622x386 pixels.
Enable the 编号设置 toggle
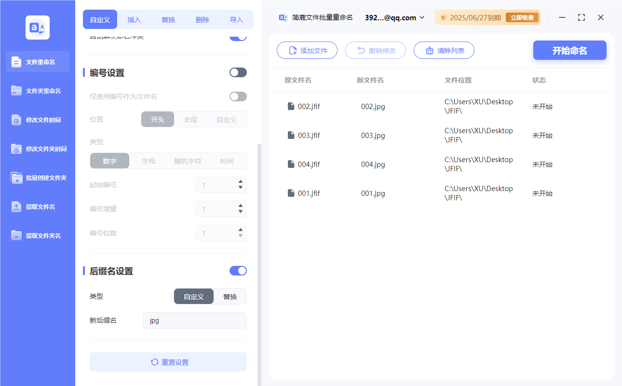[238, 72]
